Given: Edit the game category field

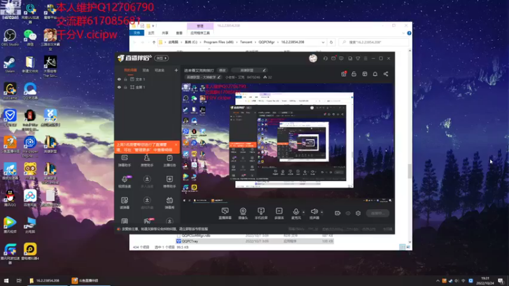Looking at the screenshot, I should point(249,71).
